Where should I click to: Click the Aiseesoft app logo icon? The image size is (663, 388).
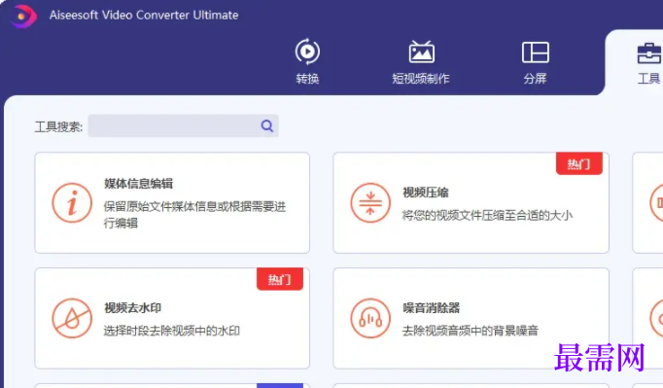click(x=23, y=17)
